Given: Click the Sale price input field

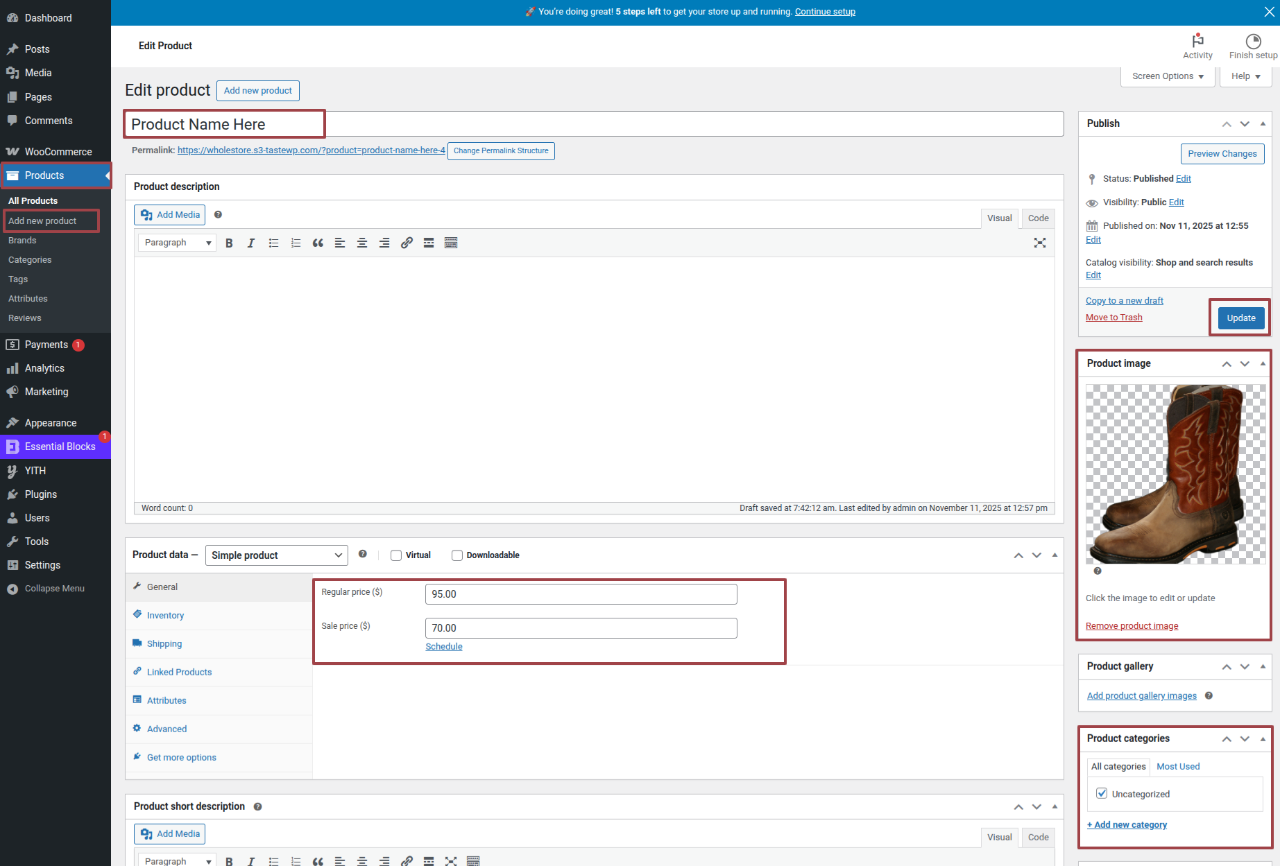Looking at the screenshot, I should [x=581, y=628].
